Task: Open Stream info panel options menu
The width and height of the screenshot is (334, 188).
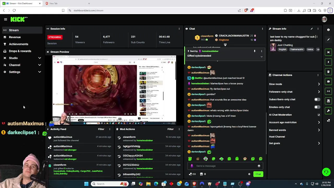Action: tap(318, 29)
